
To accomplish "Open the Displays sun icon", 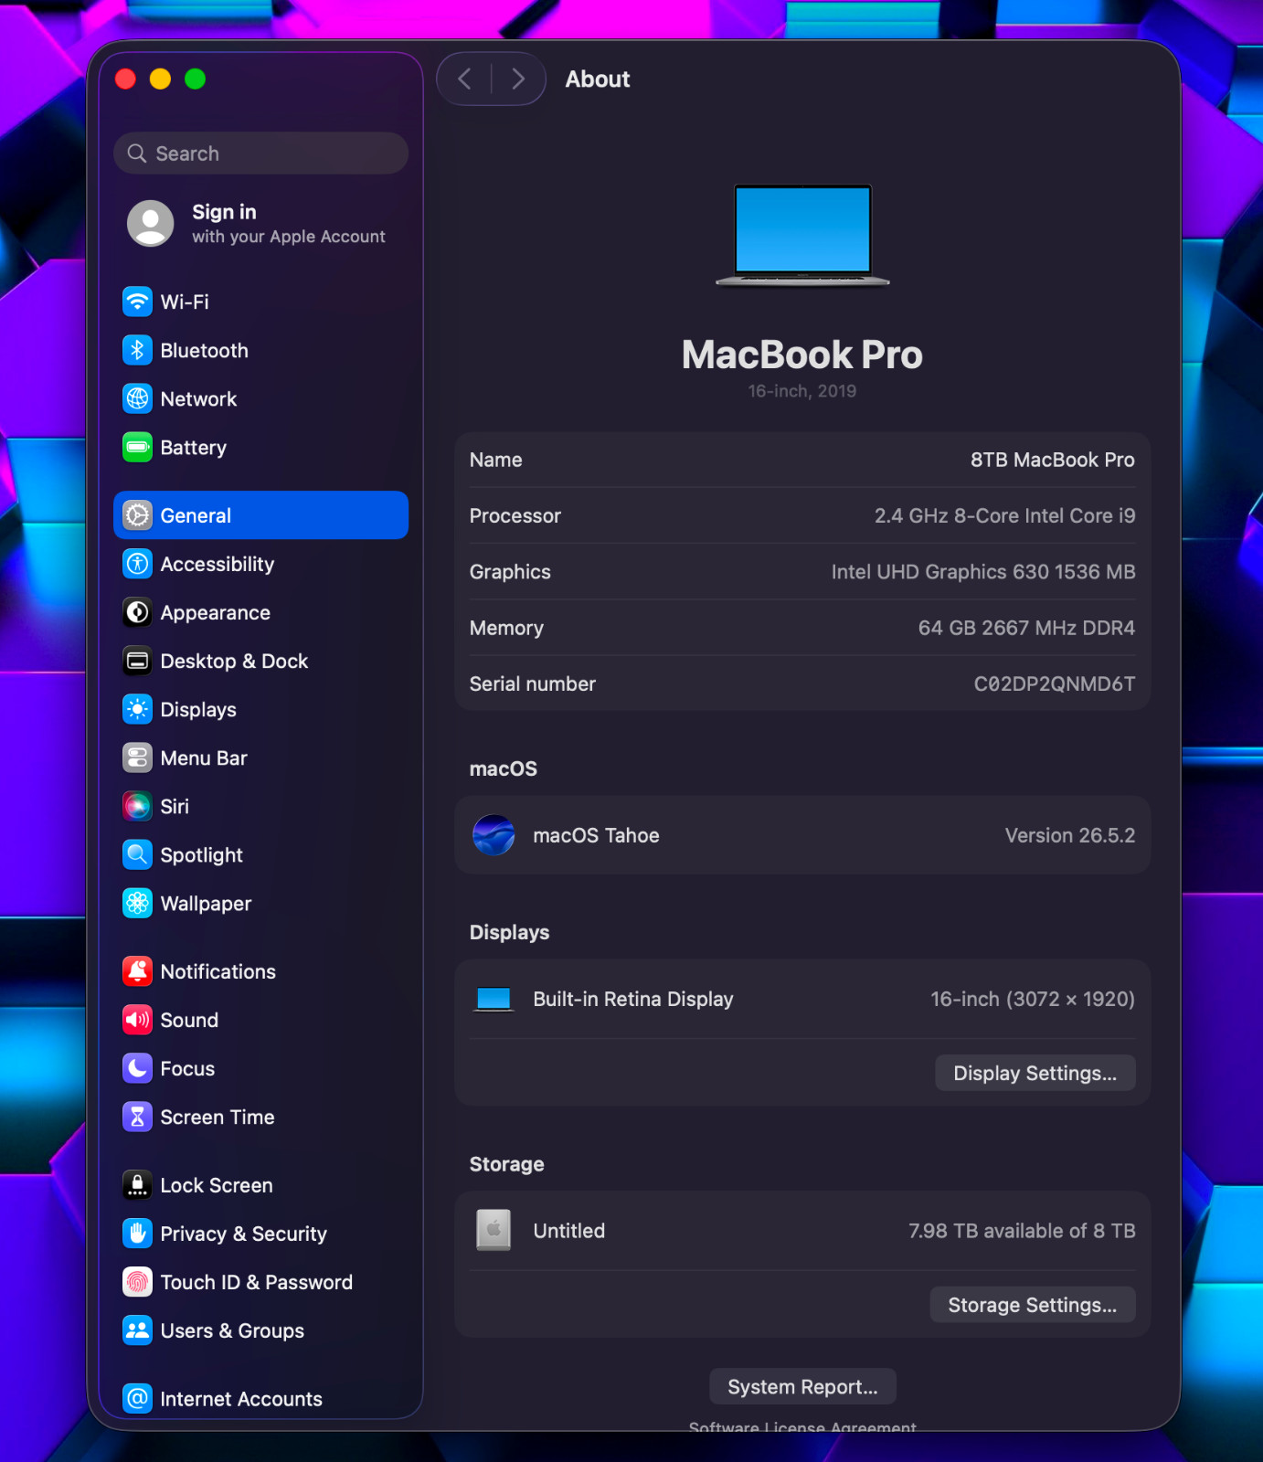I will [137, 709].
